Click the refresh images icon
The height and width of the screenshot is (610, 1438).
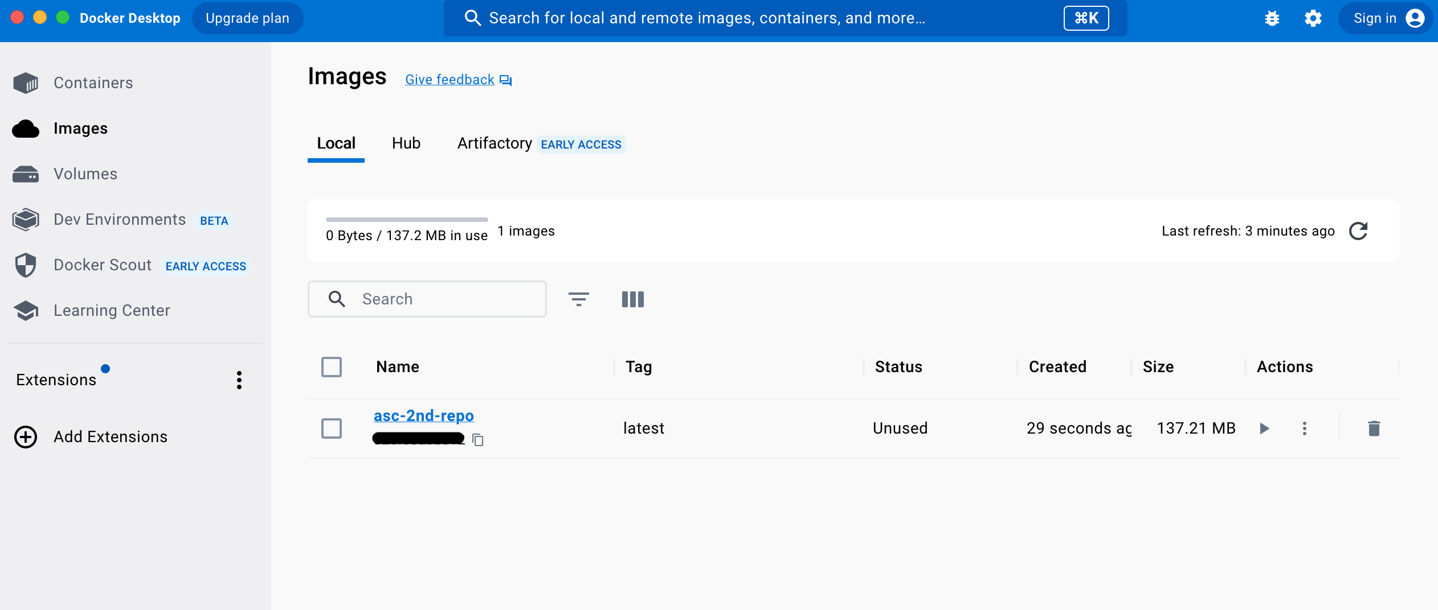(x=1358, y=231)
